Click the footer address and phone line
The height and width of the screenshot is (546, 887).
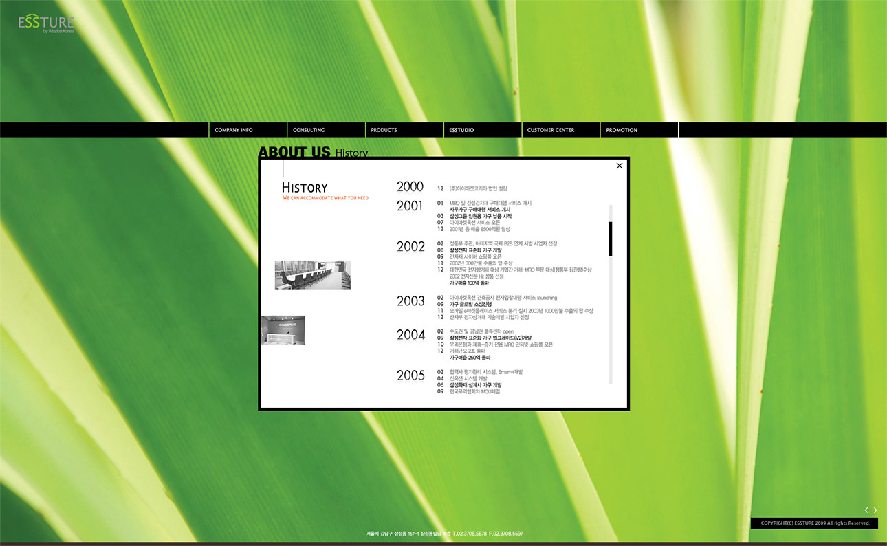tap(444, 534)
